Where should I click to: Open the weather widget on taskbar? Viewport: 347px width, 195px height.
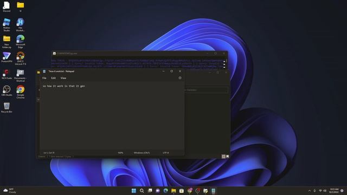[10, 191]
